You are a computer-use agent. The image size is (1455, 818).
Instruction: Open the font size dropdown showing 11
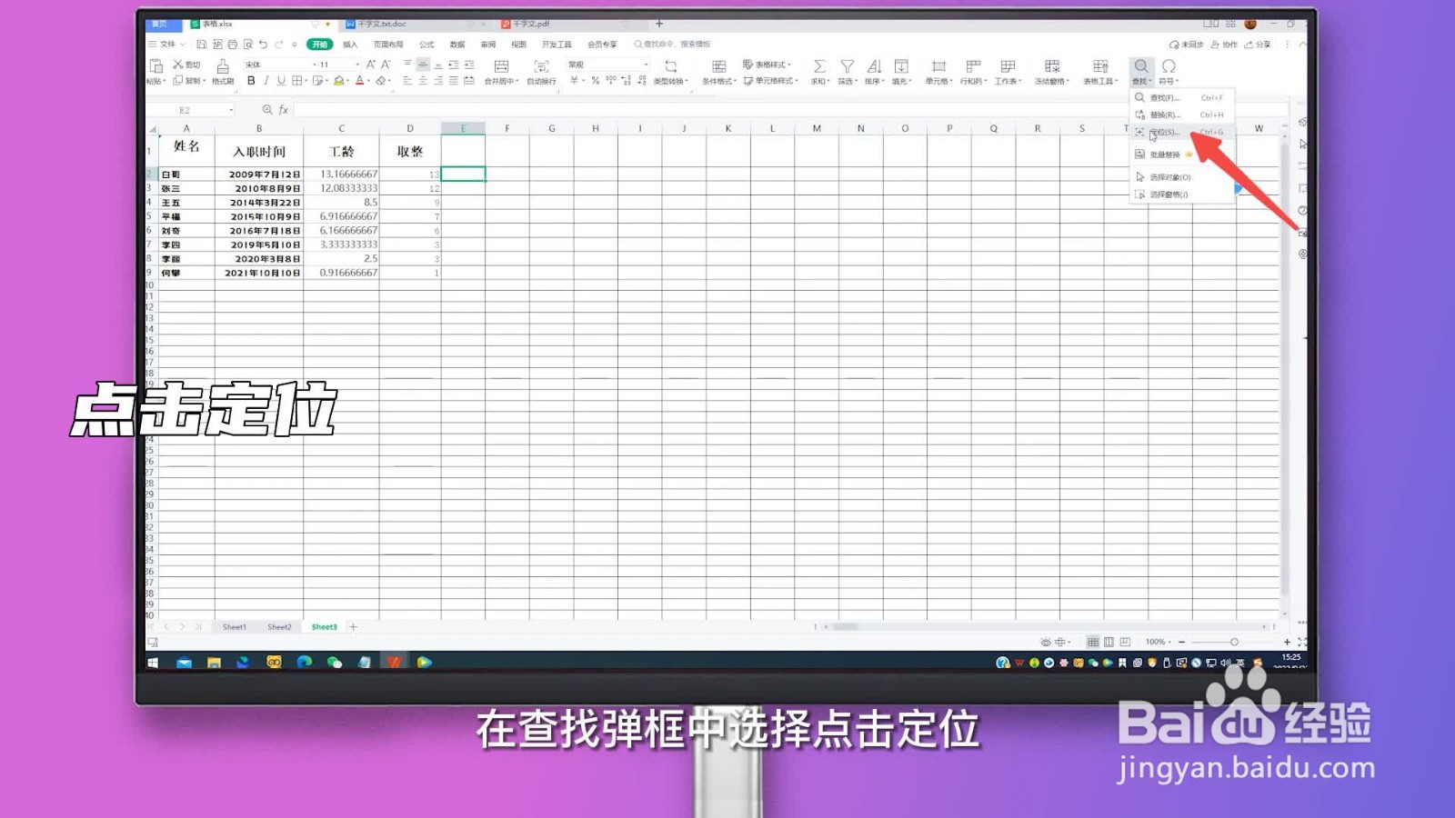(x=356, y=65)
